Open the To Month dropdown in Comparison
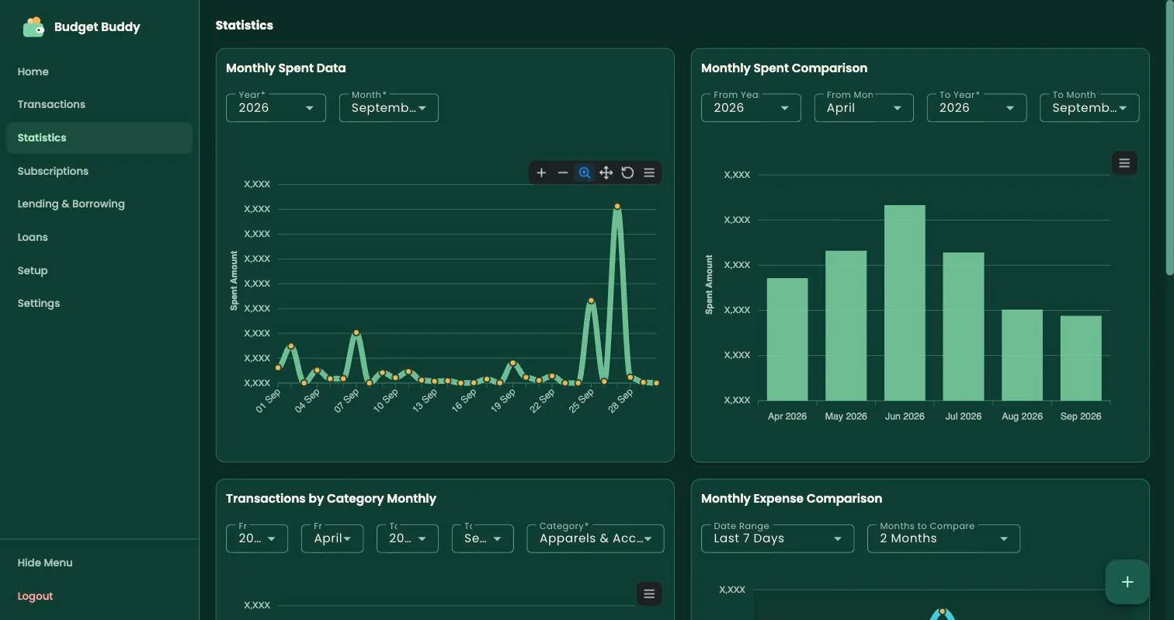The height and width of the screenshot is (620, 1174). click(x=1089, y=107)
